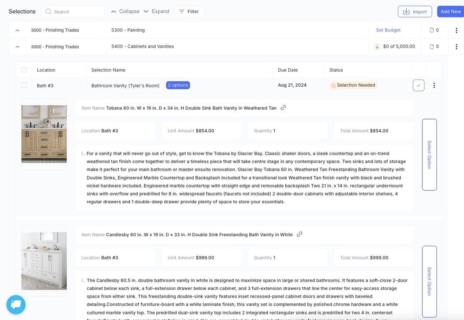This screenshot has height=320, width=464.
Task: Open three-dot menu for 5300 - Painting row
Action: coord(457,30)
